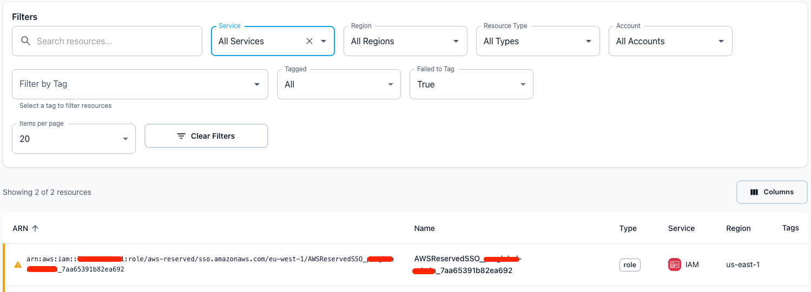Click the Type column header
Screen dimensions: 811x292
[x=628, y=228]
